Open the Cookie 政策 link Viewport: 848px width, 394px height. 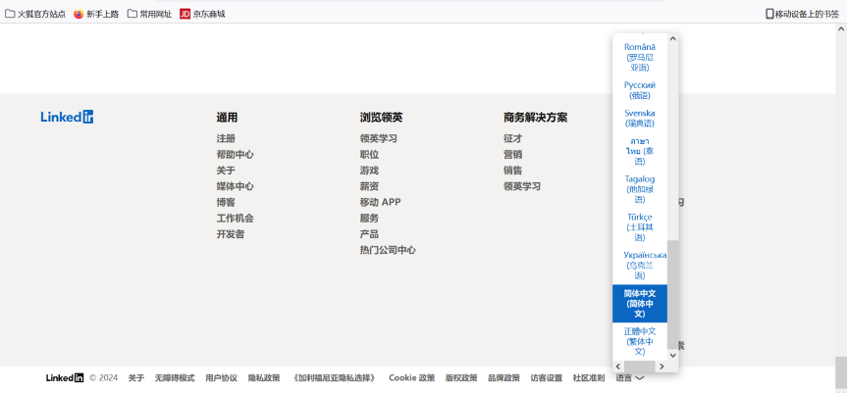coord(411,377)
